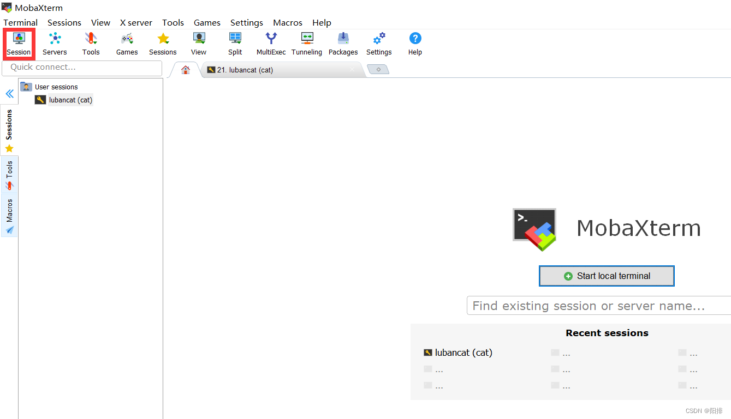Go to the home tab icon
Image resolution: width=731 pixels, height=419 pixels.
point(186,70)
